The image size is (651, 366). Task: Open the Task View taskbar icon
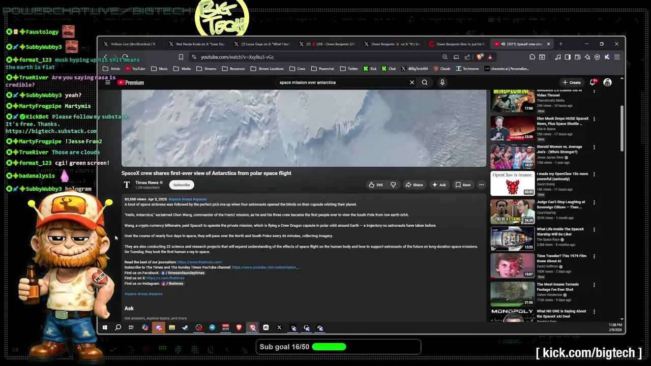(131, 328)
